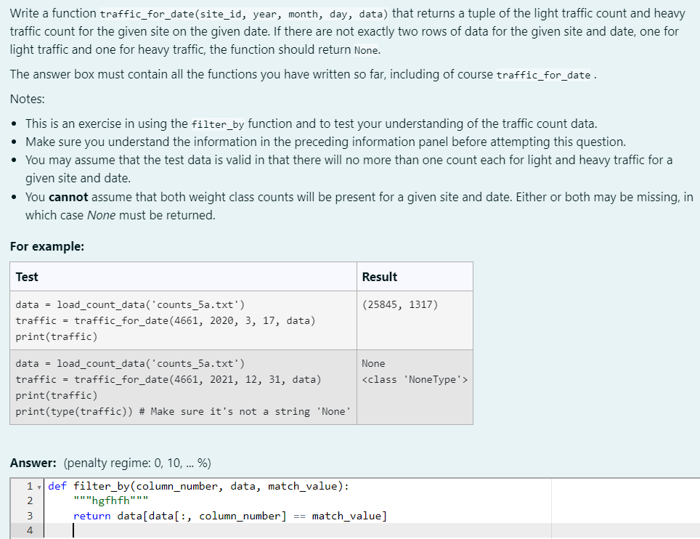
Task: Click line number 3 in the gutter
Action: [26, 515]
